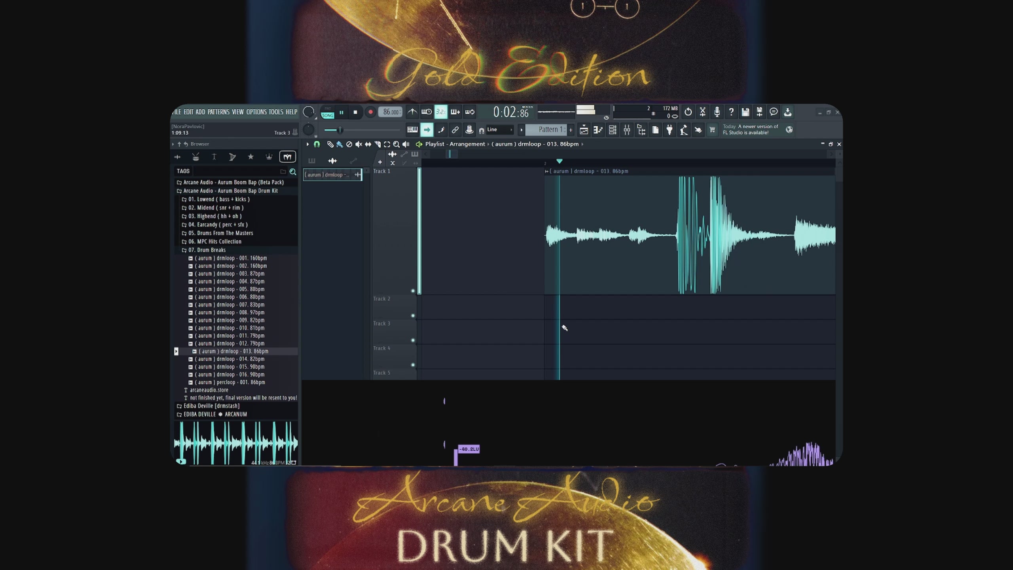1013x570 pixels.
Task: Open the Line snap dropdown
Action: coord(496,129)
